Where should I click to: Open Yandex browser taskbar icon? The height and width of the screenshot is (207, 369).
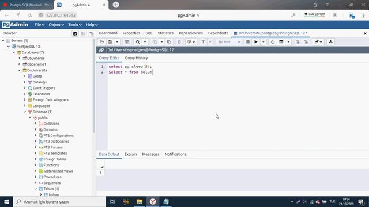click(153, 202)
